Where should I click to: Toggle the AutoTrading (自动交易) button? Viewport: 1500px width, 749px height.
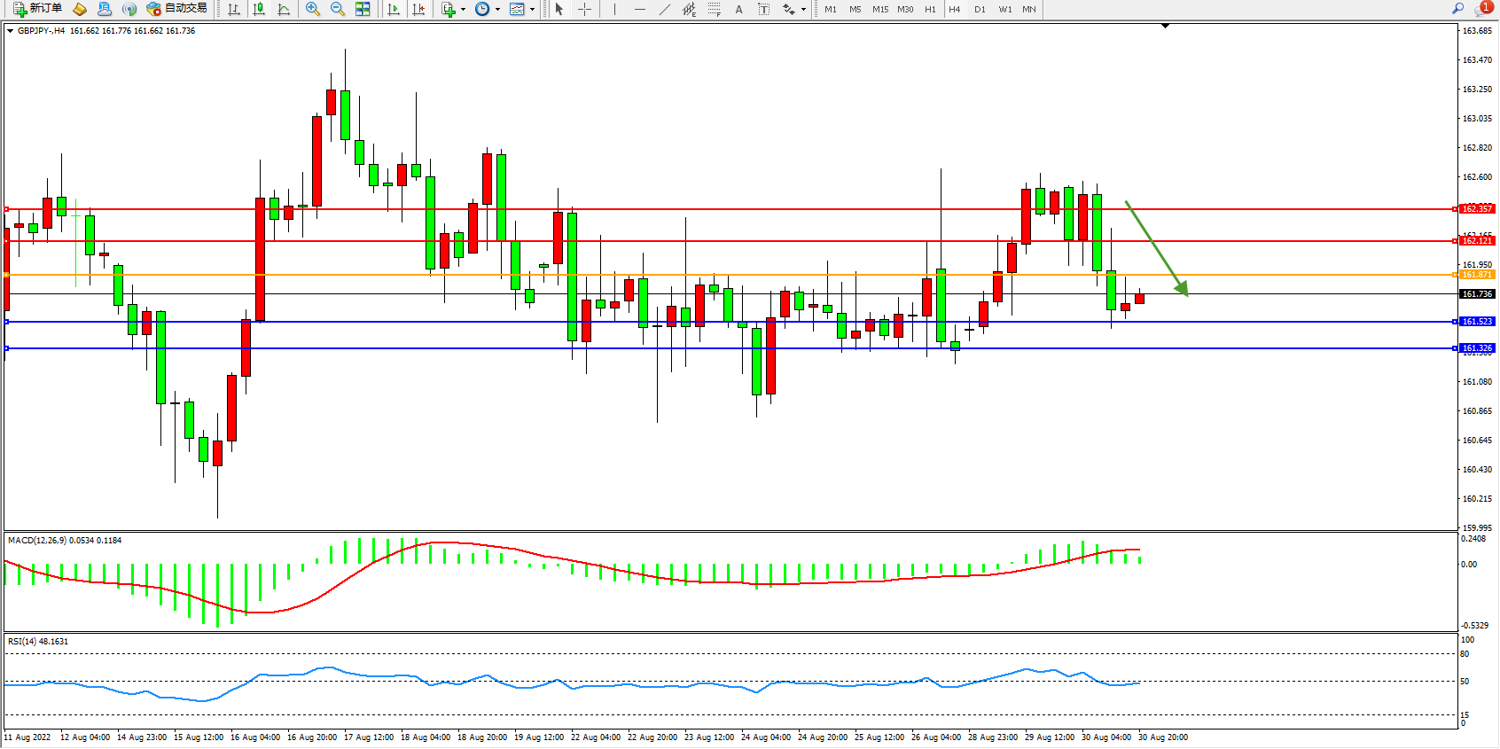176,9
